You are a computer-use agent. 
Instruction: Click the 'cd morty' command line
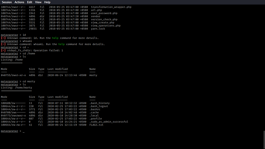(18, 82)
